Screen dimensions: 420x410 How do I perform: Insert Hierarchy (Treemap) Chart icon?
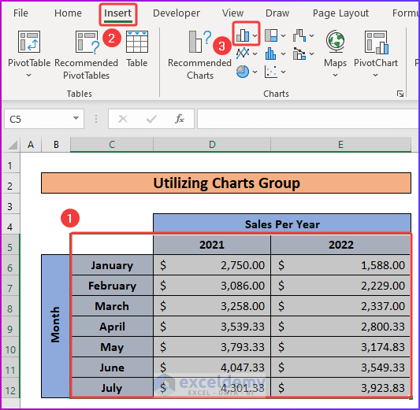tap(271, 35)
